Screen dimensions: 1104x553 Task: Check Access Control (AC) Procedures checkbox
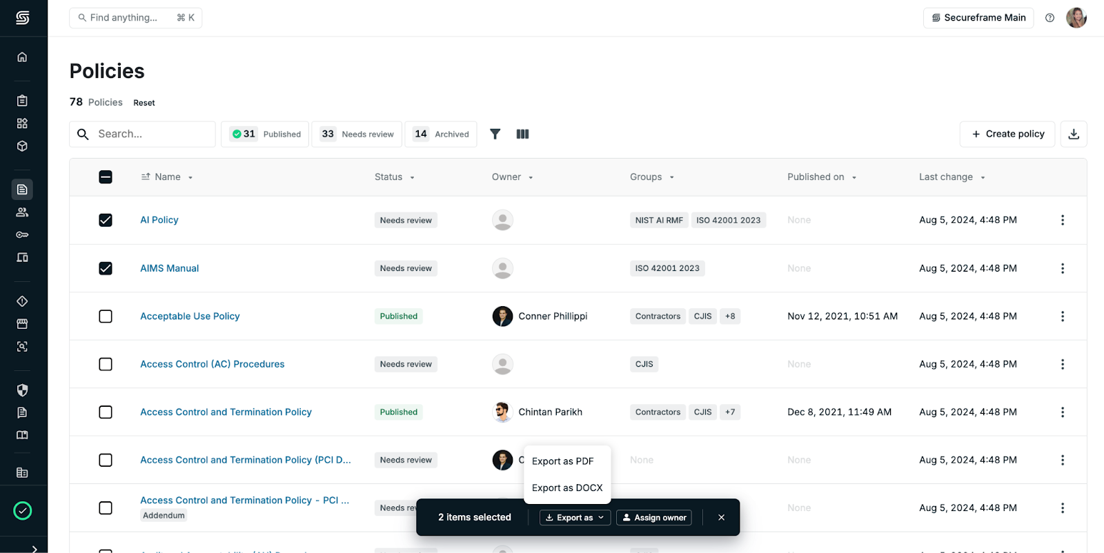click(x=106, y=364)
